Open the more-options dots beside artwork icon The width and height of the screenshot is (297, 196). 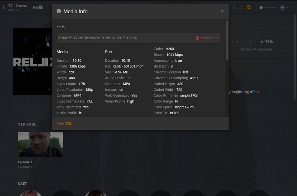pos(234,7)
